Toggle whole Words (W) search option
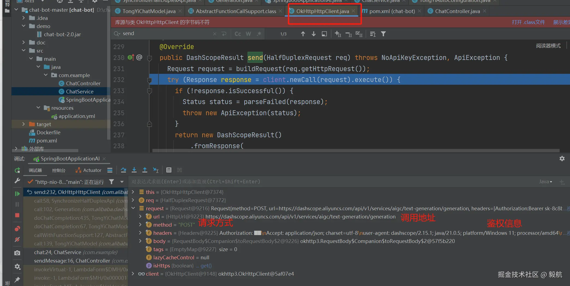This screenshot has width=570, height=286. (x=248, y=34)
